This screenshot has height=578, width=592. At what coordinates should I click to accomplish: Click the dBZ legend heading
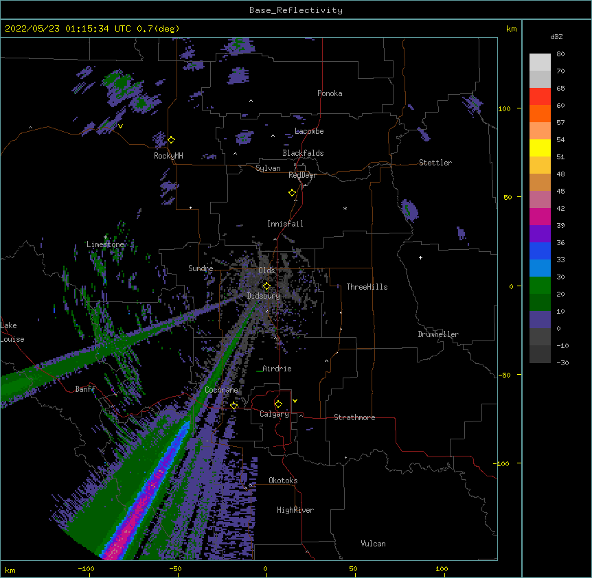(x=556, y=36)
